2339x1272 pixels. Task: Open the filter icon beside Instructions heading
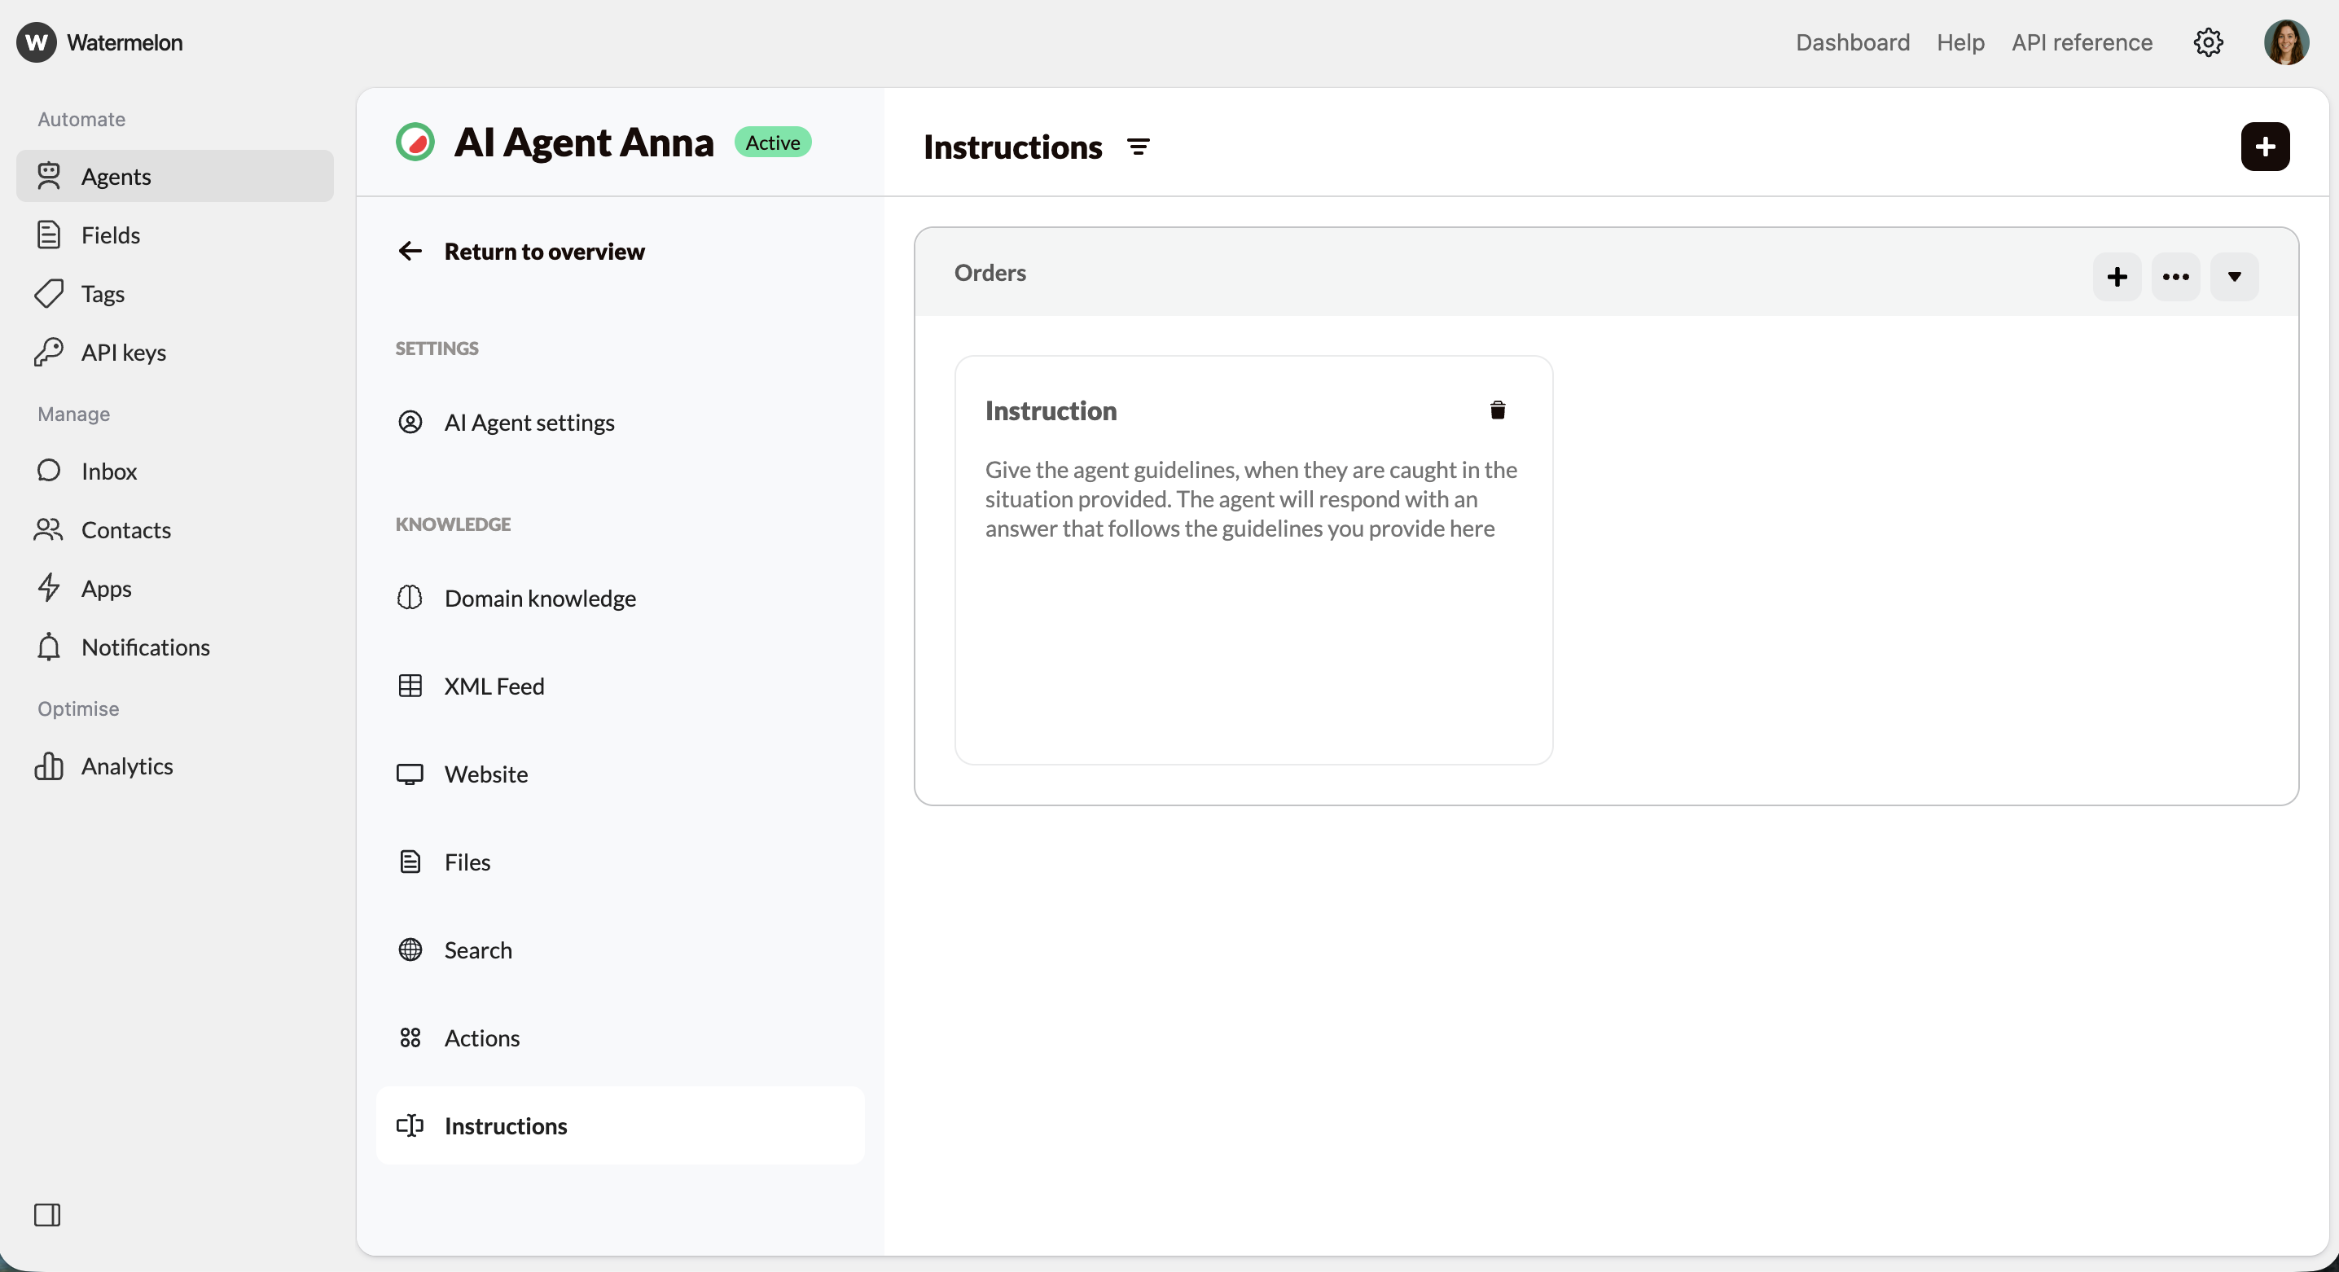(1138, 147)
